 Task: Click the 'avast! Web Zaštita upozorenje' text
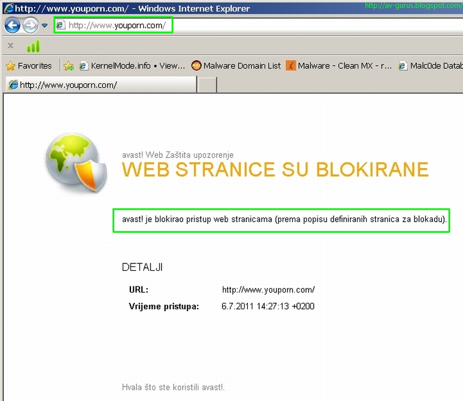[x=178, y=155]
